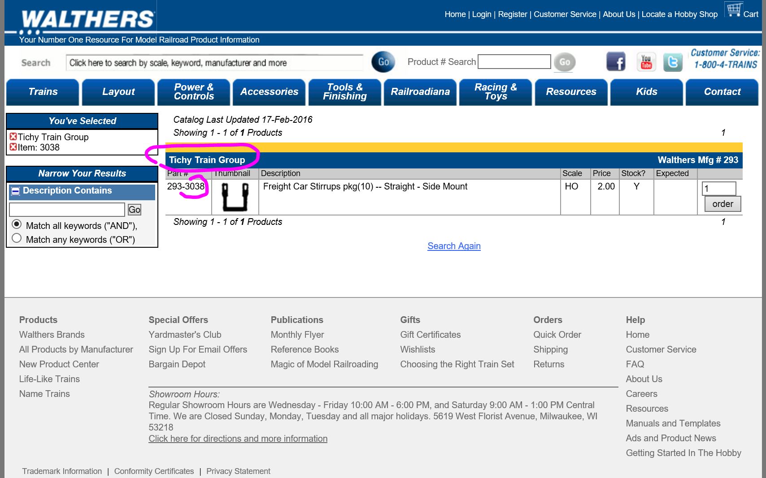766x478 pixels.
Task: Open the Accessories tab
Action: click(269, 92)
